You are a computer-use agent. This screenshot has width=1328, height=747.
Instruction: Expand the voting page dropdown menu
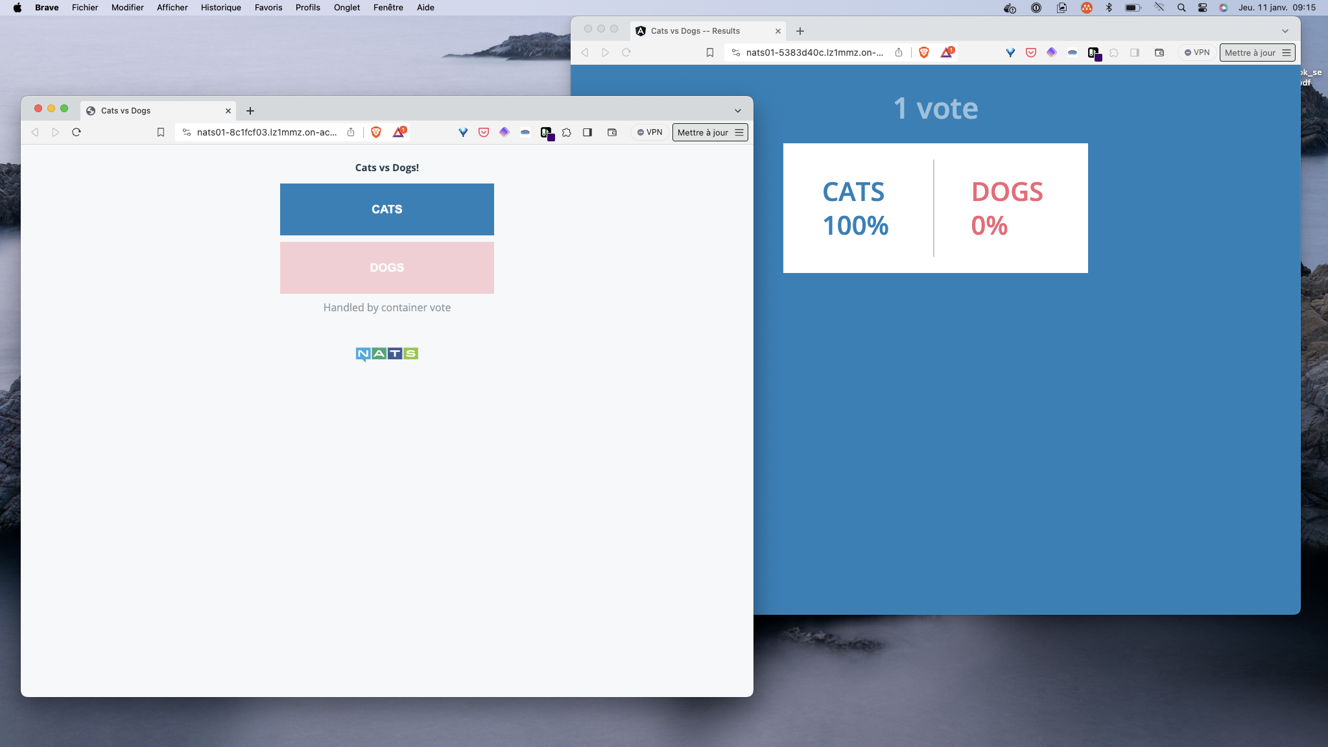coord(739,110)
